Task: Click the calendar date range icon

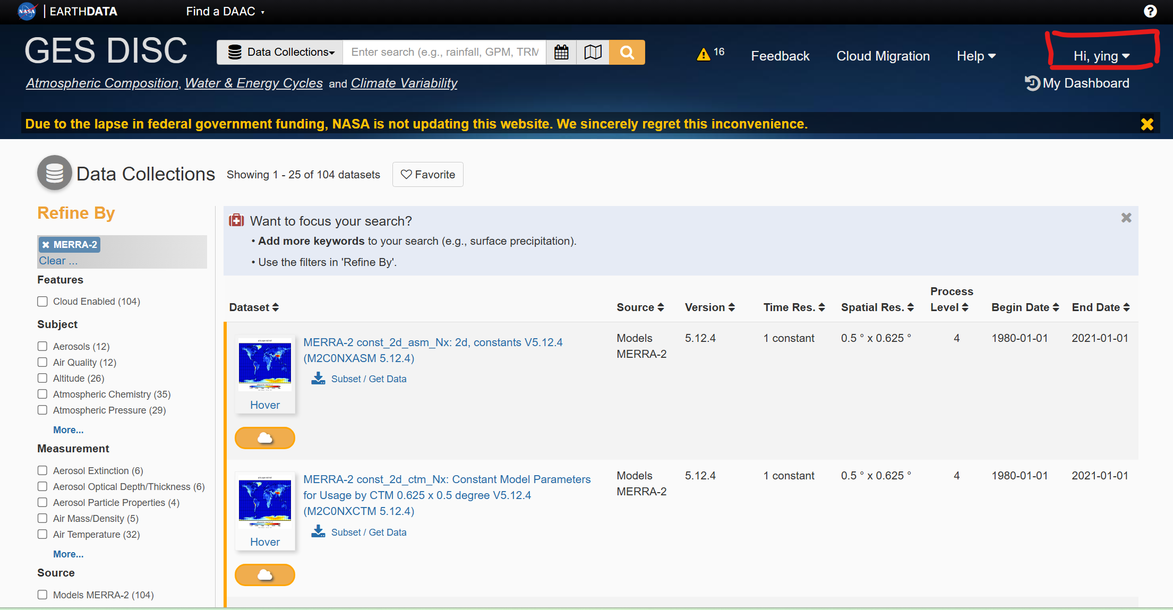Action: 561,52
